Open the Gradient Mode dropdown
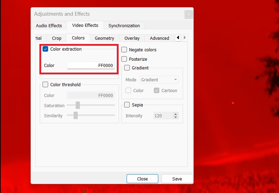279x193 pixels. pos(159,80)
